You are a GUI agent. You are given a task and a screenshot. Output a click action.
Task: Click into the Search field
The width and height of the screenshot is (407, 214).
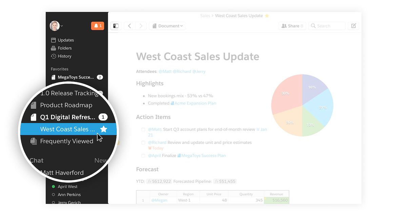(330, 26)
